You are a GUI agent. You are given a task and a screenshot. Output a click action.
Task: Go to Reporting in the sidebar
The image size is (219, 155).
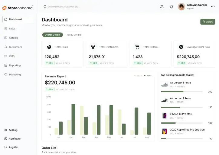click(x=15, y=65)
